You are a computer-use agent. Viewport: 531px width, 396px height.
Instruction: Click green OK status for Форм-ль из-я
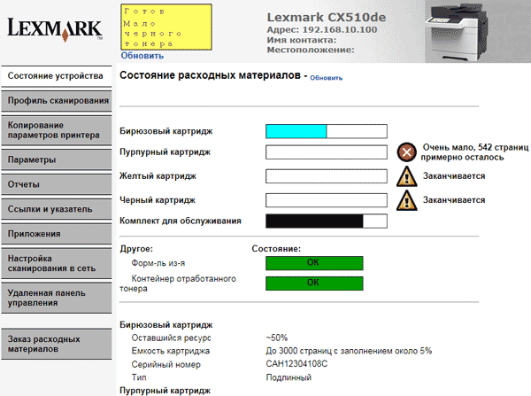click(314, 263)
